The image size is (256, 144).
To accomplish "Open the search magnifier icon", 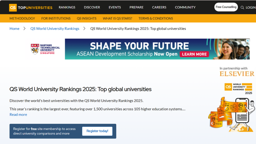I will [x=242, y=7].
